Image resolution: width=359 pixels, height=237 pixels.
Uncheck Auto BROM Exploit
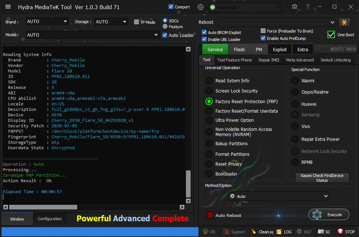click(x=204, y=32)
